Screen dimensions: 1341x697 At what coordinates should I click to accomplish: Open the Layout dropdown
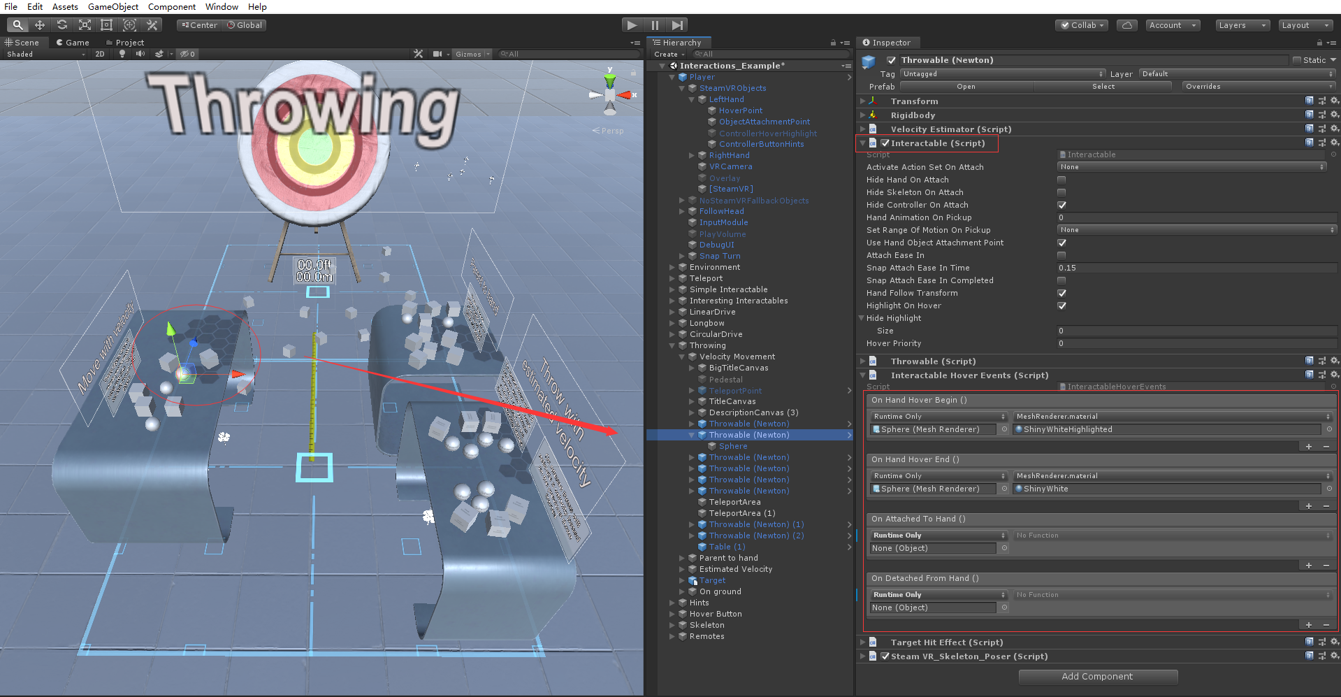[1305, 25]
